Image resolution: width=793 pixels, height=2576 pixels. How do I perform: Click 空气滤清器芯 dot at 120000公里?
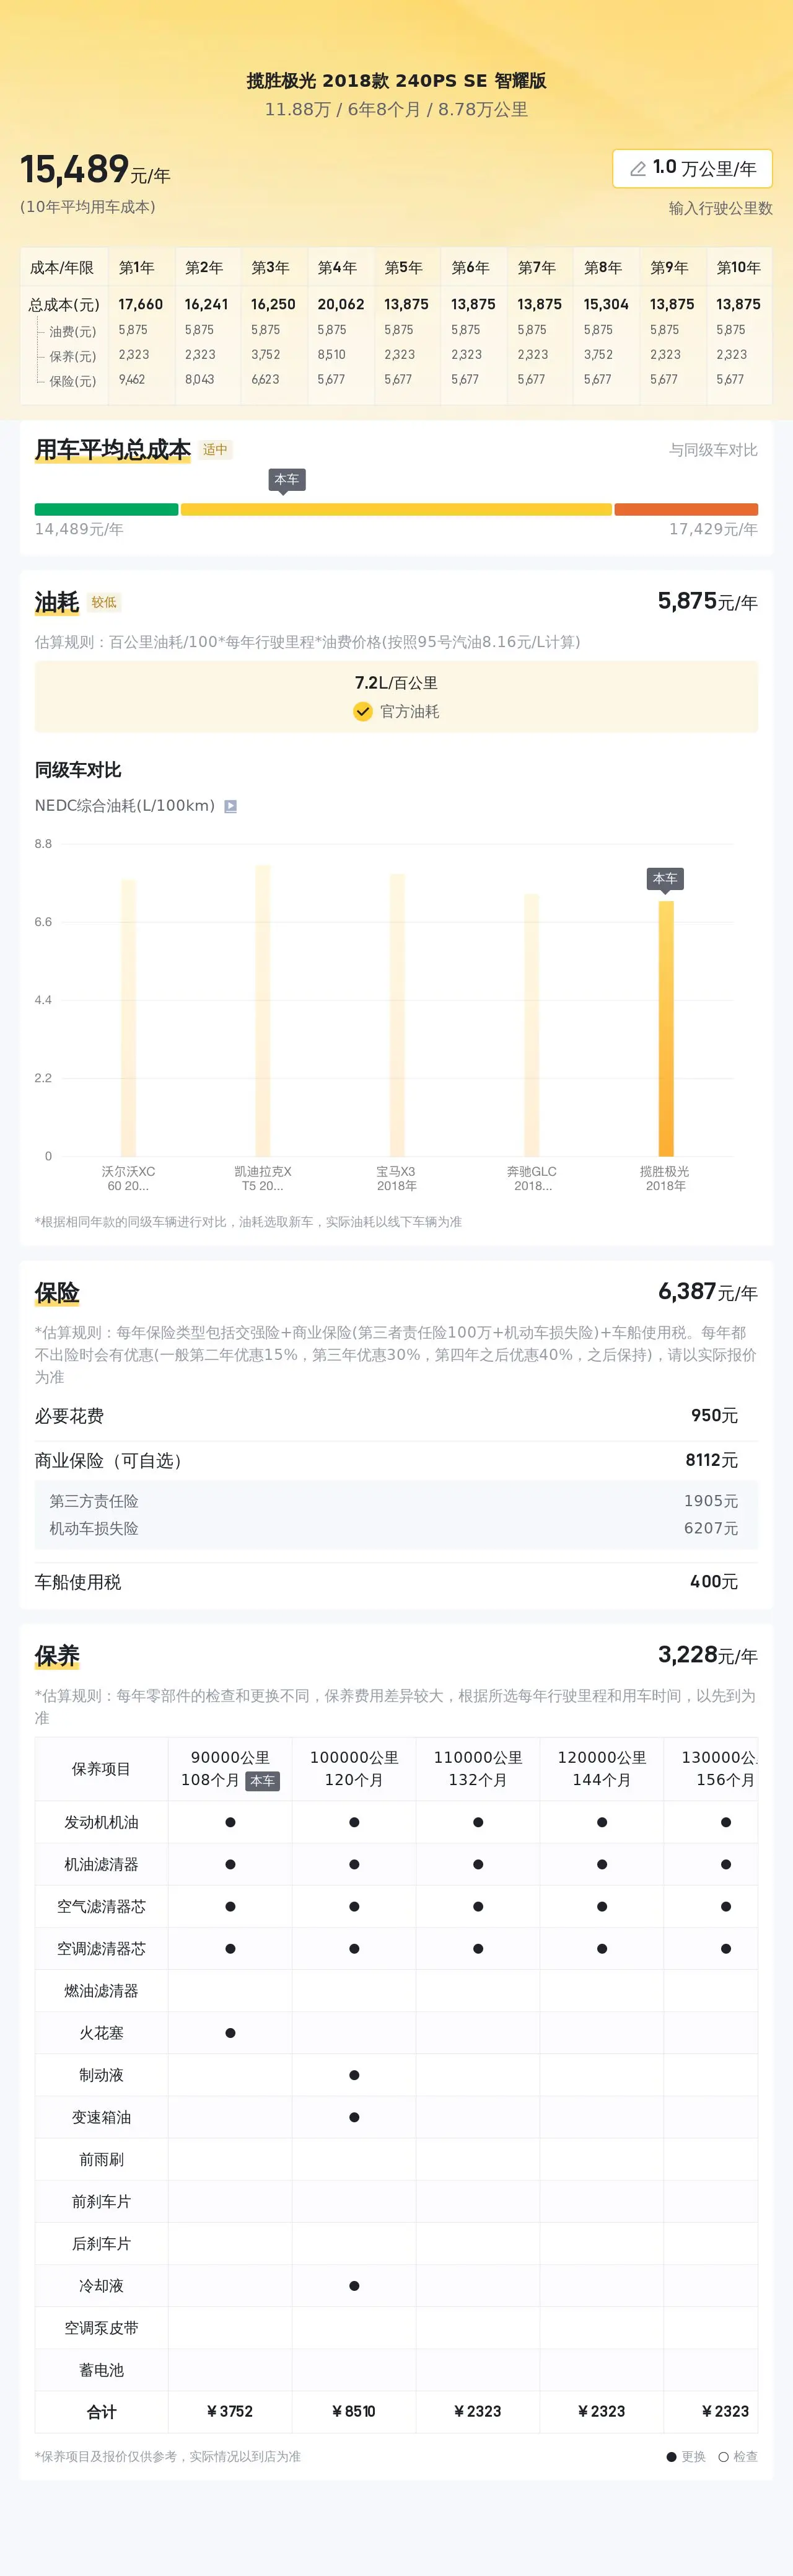coord(602,1906)
